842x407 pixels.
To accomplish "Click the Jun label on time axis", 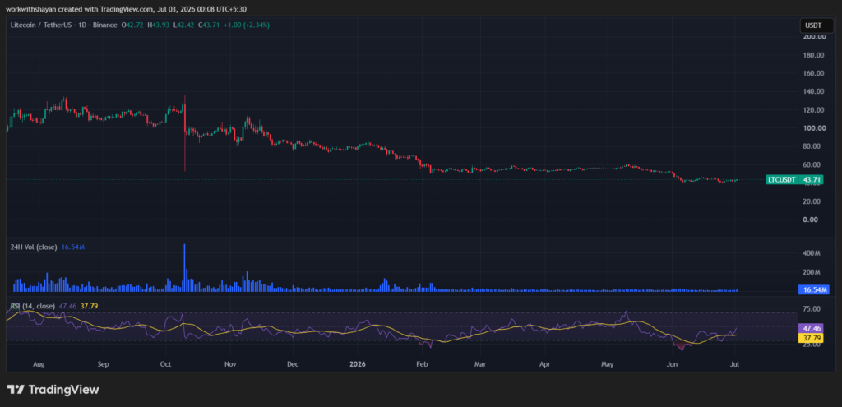I will point(672,364).
